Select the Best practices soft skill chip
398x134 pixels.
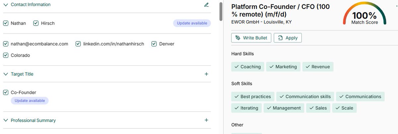(x=253, y=97)
